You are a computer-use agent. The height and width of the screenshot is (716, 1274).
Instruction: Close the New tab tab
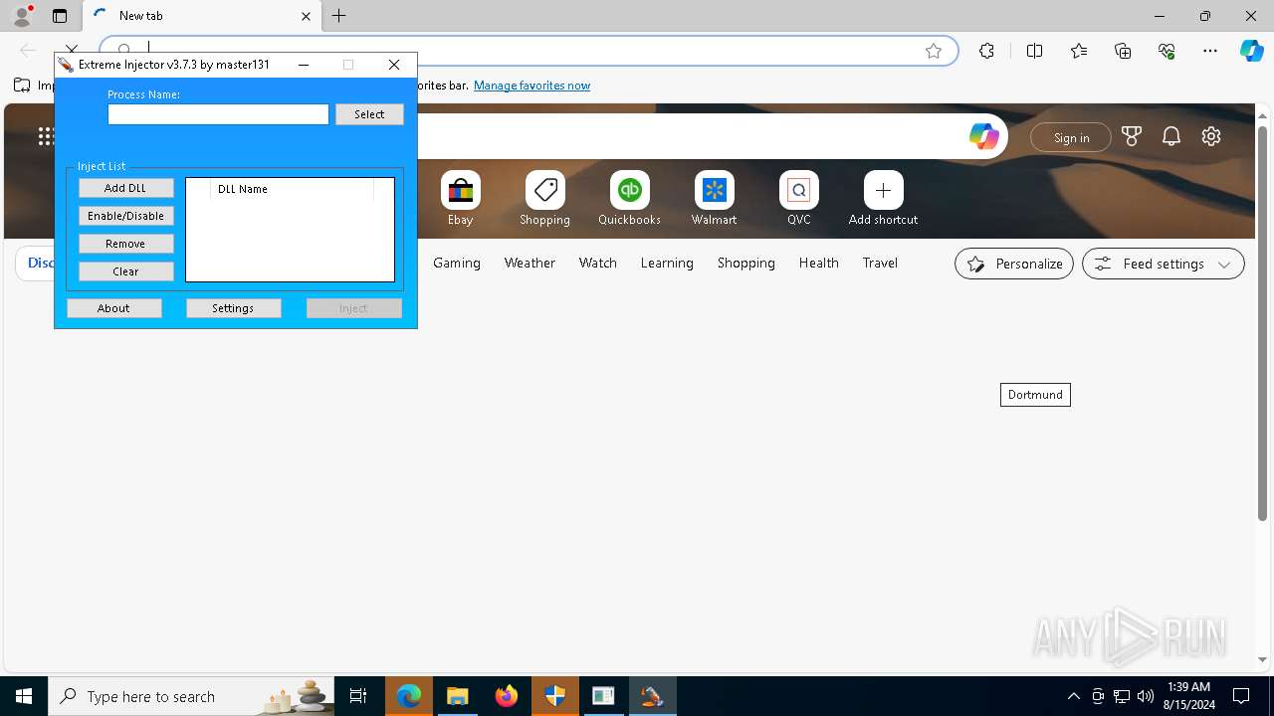point(306,16)
